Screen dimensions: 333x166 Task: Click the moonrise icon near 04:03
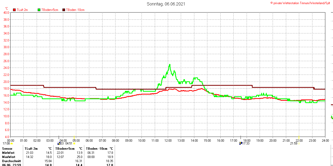(59, 143)
